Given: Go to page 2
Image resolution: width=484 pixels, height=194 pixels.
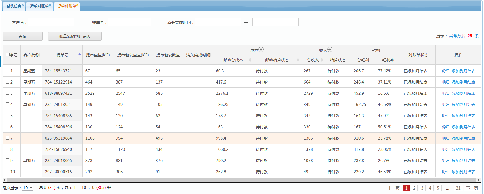Looking at the screenshot, I should pyautogui.click(x=414, y=188).
